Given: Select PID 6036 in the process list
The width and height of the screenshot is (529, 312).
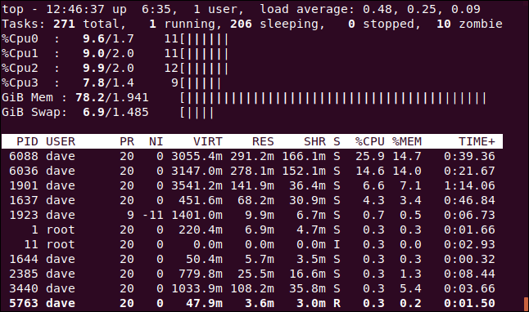Looking at the screenshot, I should pyautogui.click(x=24, y=171).
